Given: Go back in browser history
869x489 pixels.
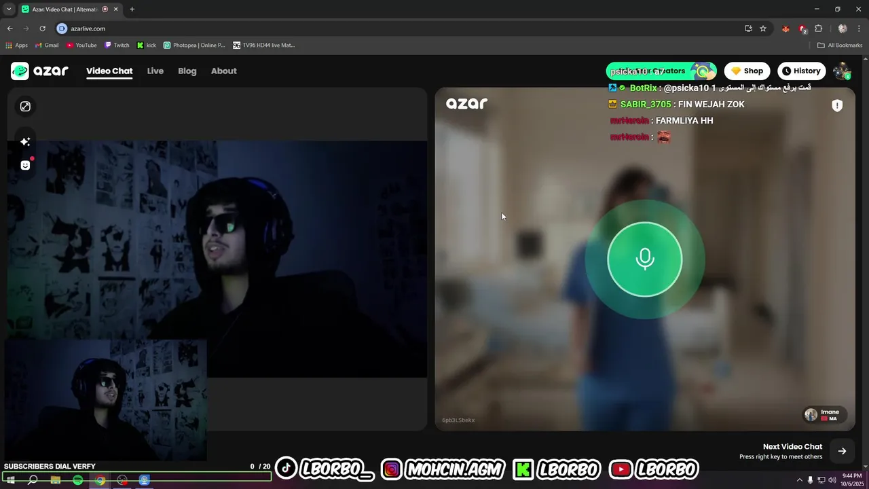Looking at the screenshot, I should [x=10, y=29].
